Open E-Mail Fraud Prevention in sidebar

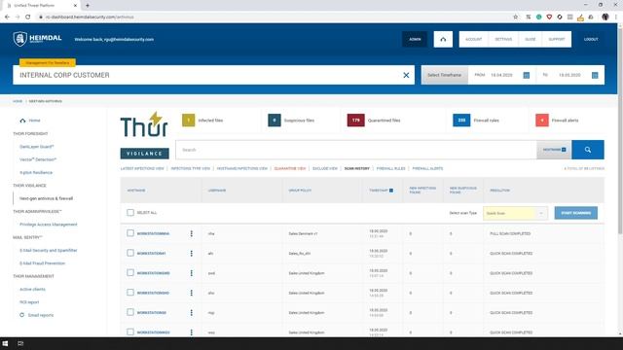[42, 263]
